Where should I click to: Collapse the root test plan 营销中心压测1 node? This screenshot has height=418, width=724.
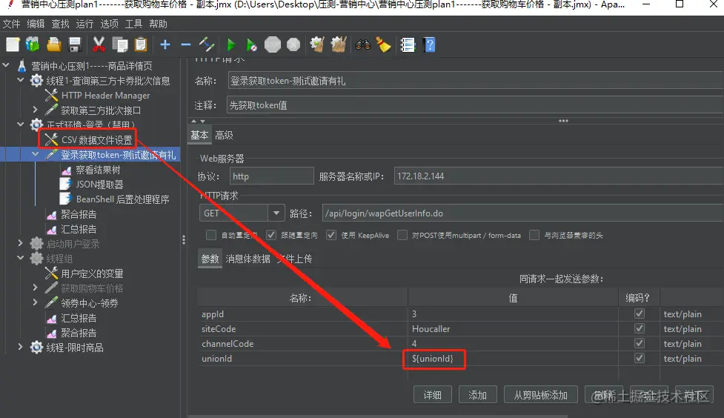point(6,65)
